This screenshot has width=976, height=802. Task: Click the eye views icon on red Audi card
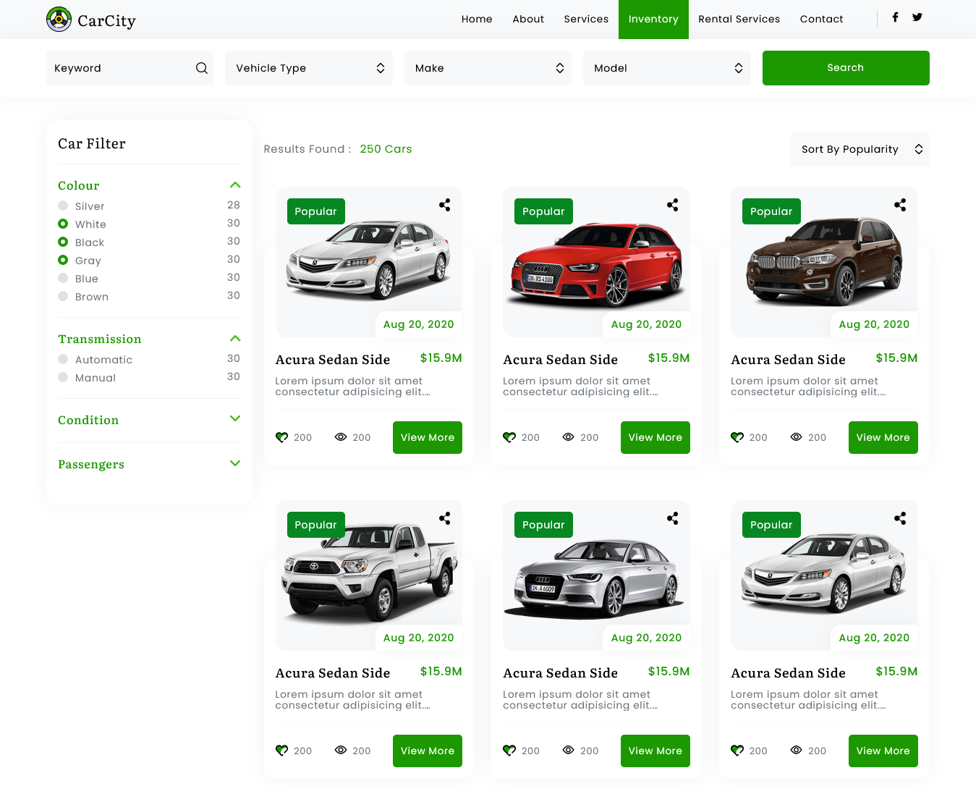(569, 437)
